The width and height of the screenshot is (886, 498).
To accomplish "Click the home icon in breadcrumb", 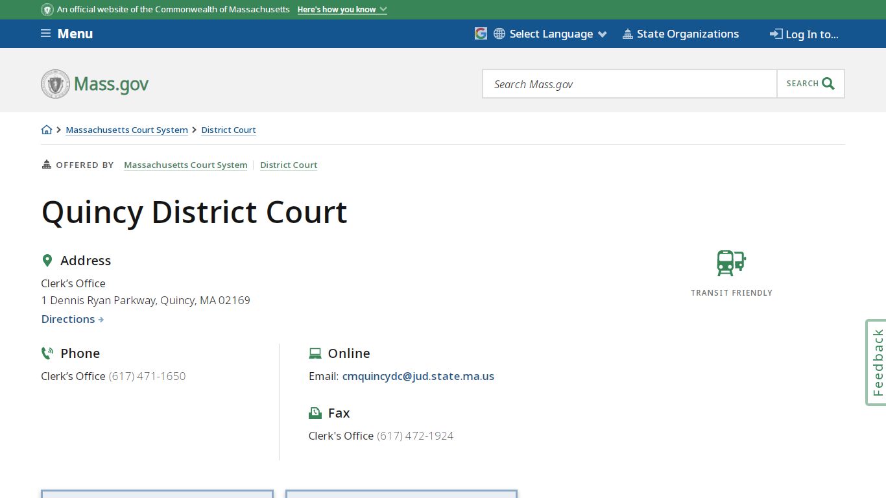I will [x=47, y=130].
